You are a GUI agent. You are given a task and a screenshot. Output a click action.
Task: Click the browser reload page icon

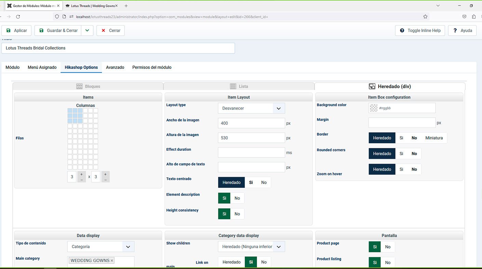pyautogui.click(x=18, y=16)
